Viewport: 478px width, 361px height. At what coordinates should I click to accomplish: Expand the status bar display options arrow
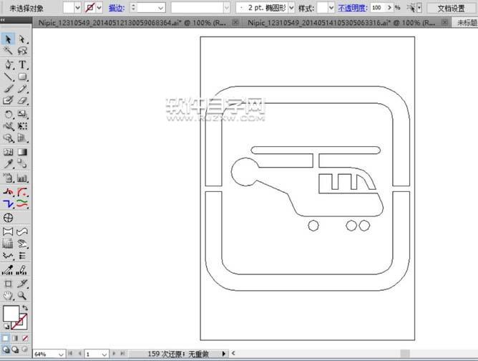point(224,354)
